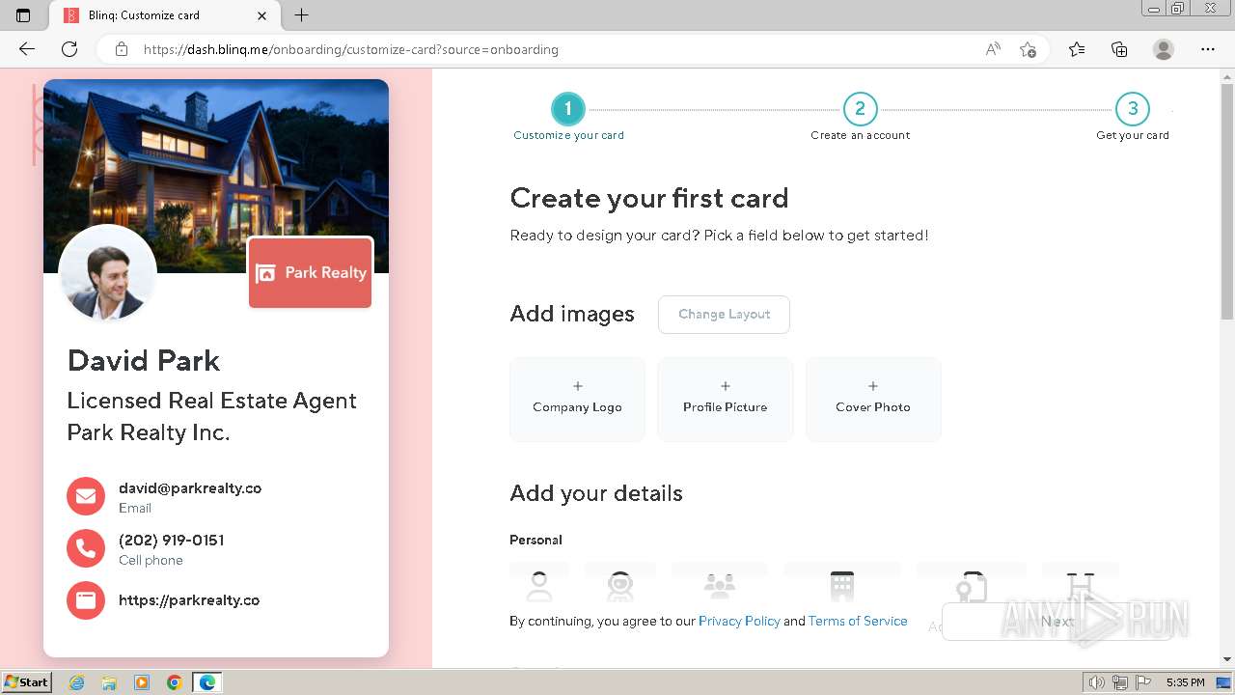Go to step 2 Create an account
1235x695 pixels.
click(x=860, y=109)
